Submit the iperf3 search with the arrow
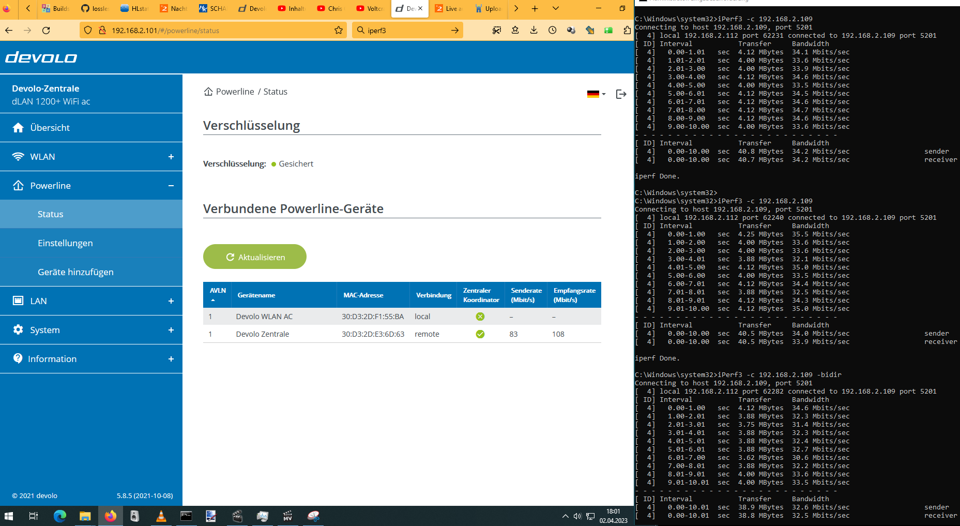Viewport: 960px width, 526px height. (454, 31)
